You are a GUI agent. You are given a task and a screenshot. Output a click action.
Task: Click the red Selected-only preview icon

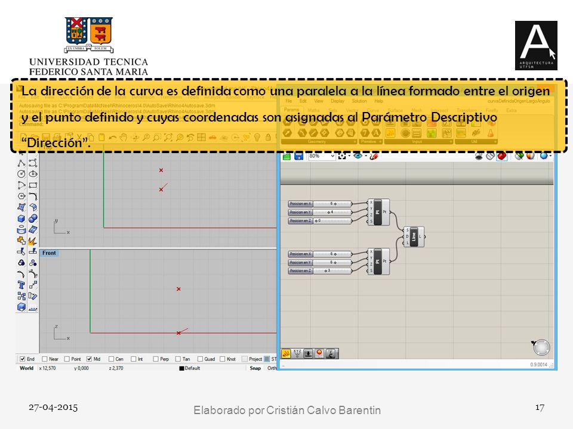pyautogui.click(x=502, y=156)
